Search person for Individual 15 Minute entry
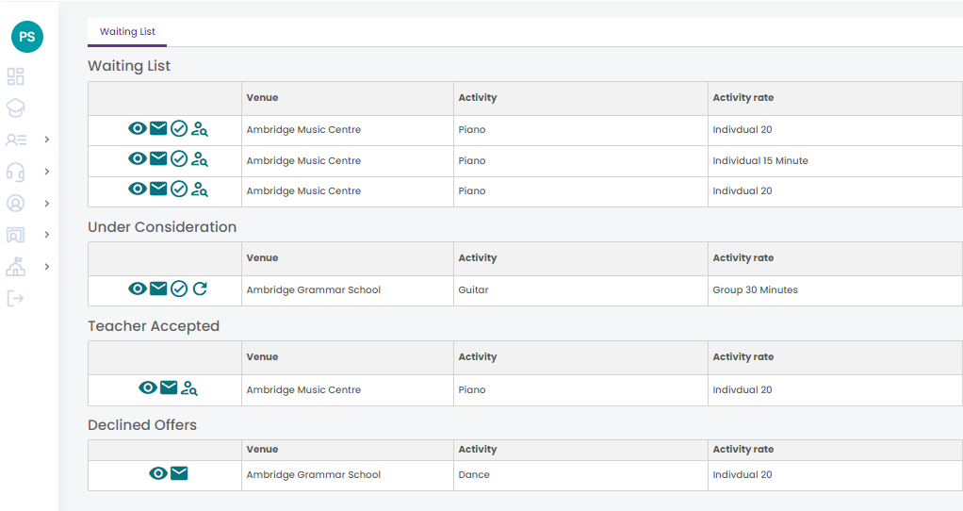 [x=200, y=159]
